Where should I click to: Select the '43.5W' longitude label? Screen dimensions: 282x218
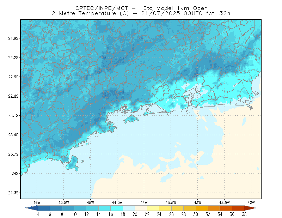click(171, 202)
